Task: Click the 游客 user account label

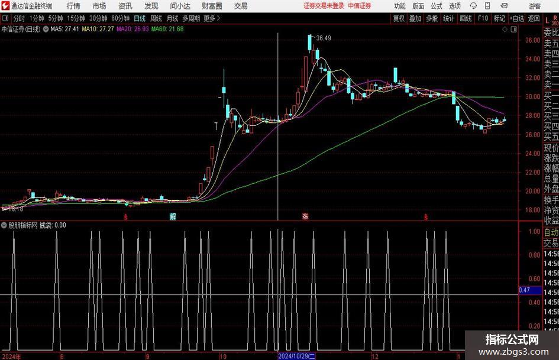Action: coord(535,6)
